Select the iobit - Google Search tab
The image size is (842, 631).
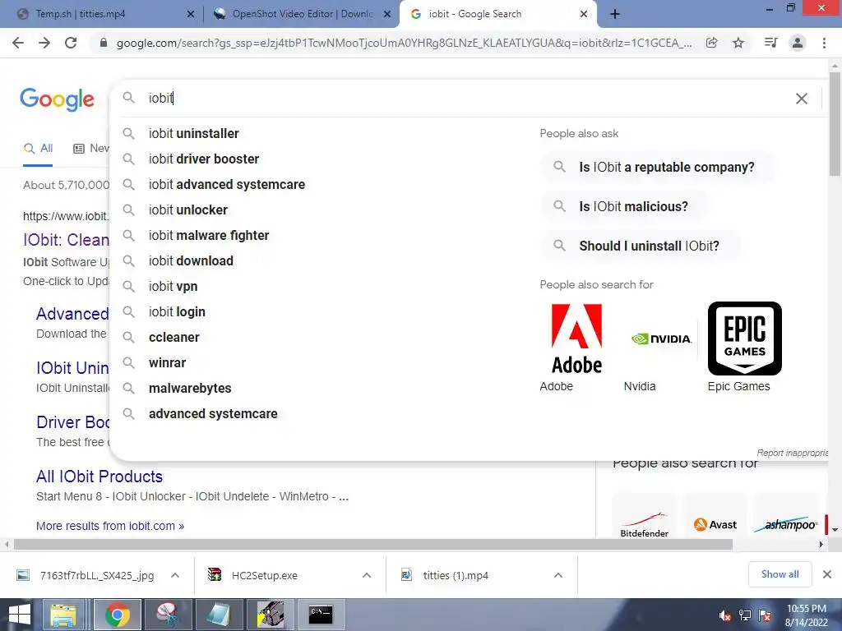[x=497, y=15]
